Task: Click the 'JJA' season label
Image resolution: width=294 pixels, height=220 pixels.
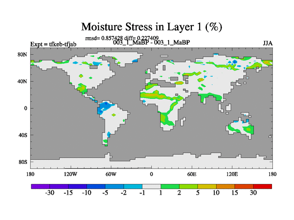Action: (268, 43)
